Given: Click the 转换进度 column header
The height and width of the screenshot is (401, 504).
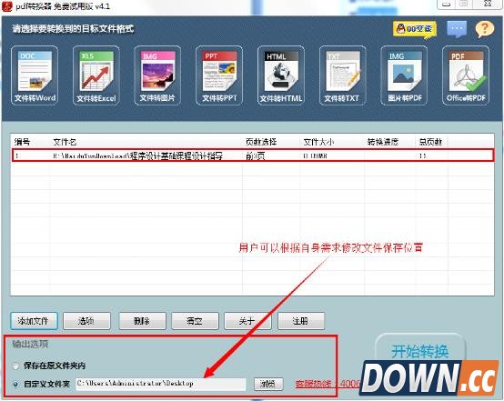Looking at the screenshot, I should [x=383, y=142].
